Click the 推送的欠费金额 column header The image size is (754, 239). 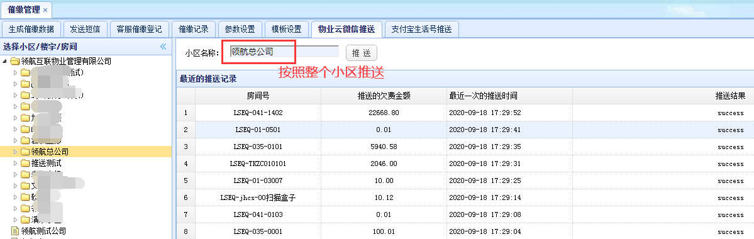pyautogui.click(x=384, y=96)
